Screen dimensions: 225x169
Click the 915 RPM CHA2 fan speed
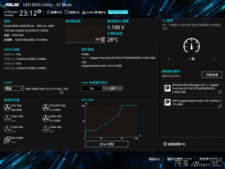(x=55, y=121)
